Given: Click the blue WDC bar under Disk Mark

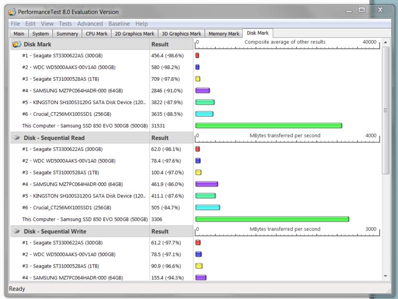Looking at the screenshot, I should [x=198, y=67].
